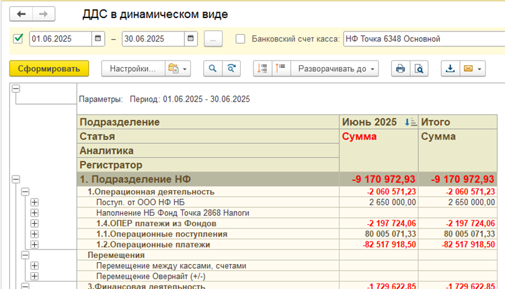Click the Сформировать button
This screenshot has height=289, width=505.
coord(49,69)
